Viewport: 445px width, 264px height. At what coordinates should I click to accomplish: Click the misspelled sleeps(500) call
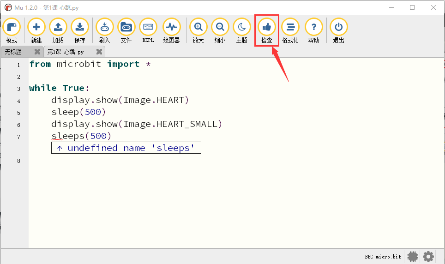click(81, 136)
